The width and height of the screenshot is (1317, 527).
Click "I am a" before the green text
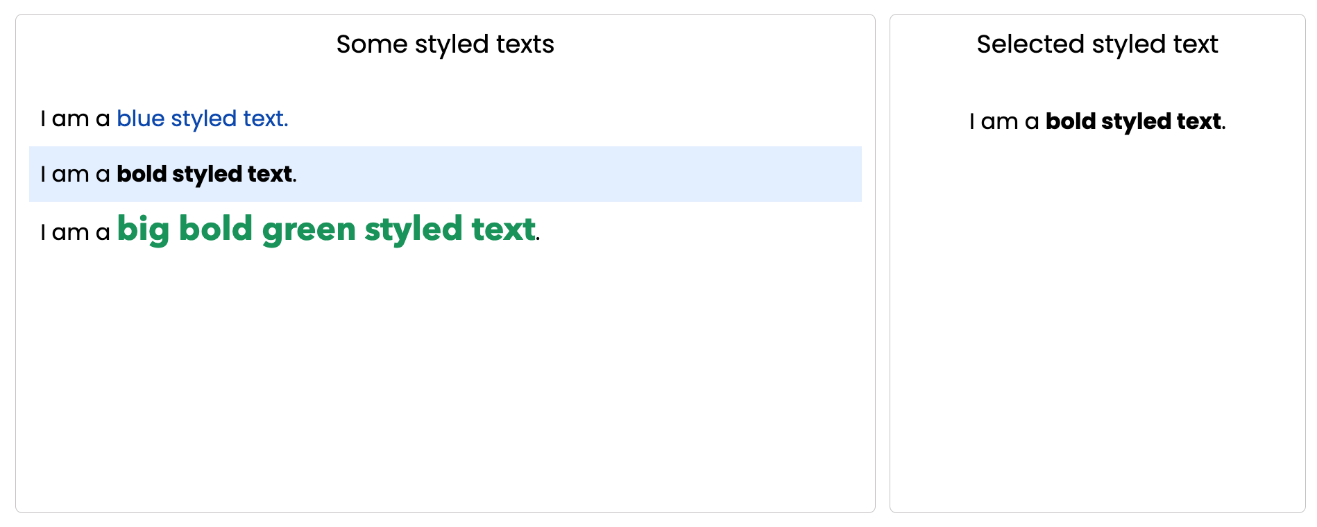coord(75,232)
